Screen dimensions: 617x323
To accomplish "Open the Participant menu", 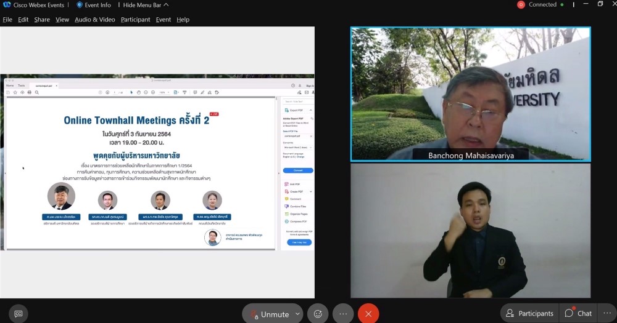I will point(135,20).
